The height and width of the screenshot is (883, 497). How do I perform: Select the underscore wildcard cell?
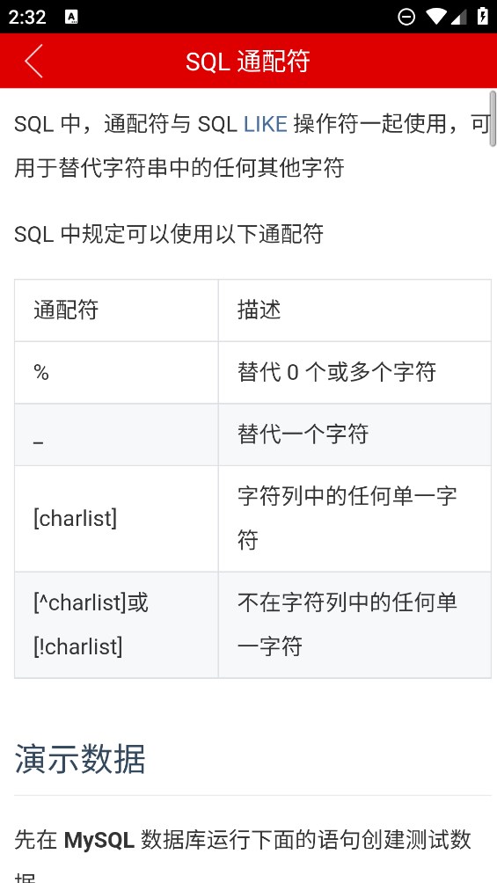[117, 434]
